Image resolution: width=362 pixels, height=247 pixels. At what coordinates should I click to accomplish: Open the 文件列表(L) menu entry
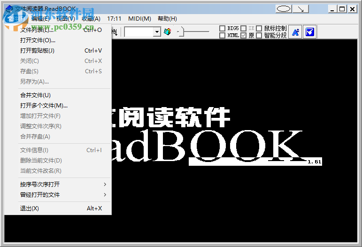58,30
